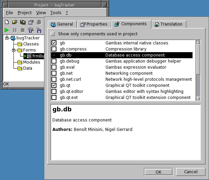Tick the gb.net.curl component checkbox

(x=54, y=79)
